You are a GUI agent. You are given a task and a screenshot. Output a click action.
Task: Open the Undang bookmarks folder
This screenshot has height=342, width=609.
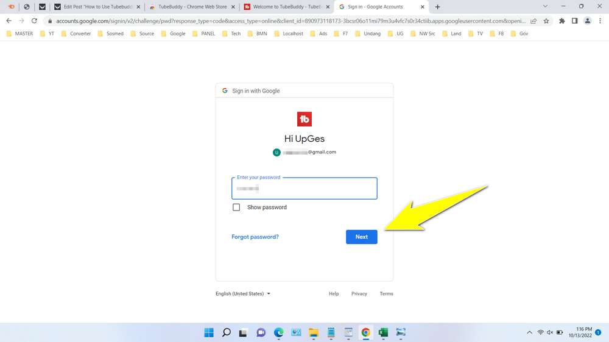(x=367, y=33)
